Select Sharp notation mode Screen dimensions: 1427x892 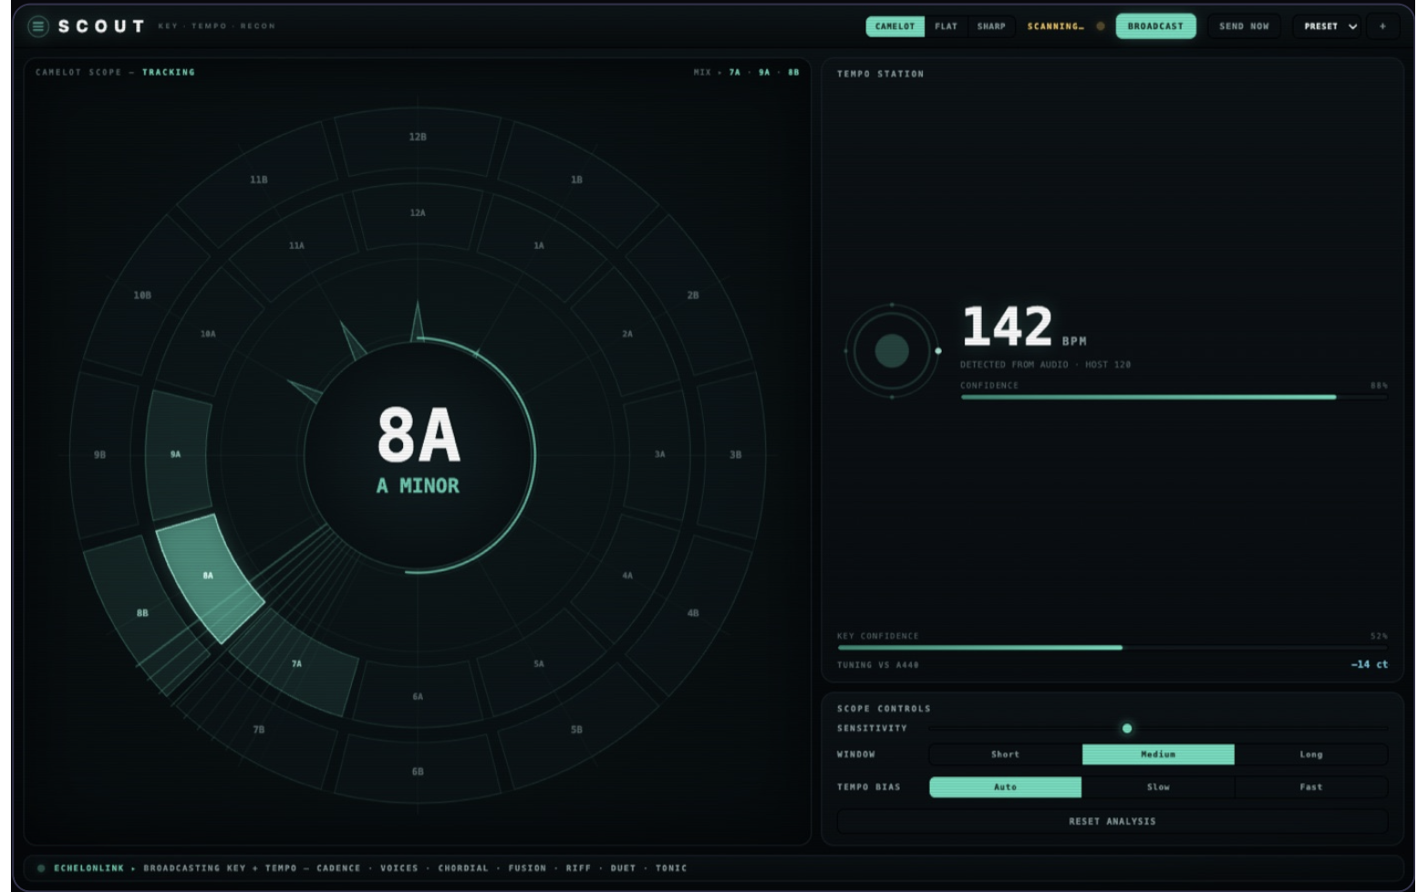pos(991,26)
